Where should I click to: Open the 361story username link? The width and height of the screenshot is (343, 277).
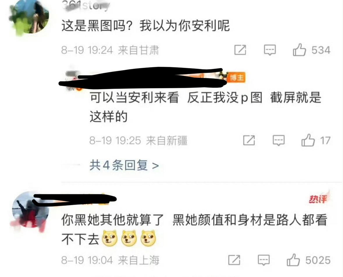click(x=86, y=5)
